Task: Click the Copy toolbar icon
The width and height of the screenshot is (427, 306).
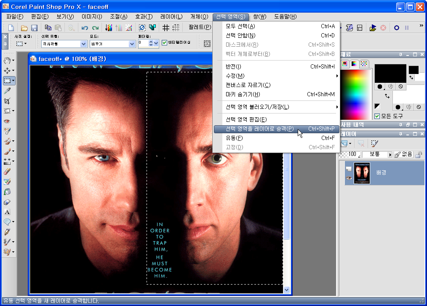Action: [x=48, y=27]
